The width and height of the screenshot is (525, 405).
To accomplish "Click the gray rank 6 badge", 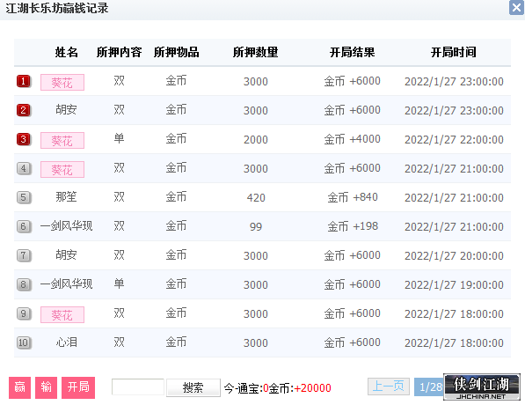I will tap(24, 226).
